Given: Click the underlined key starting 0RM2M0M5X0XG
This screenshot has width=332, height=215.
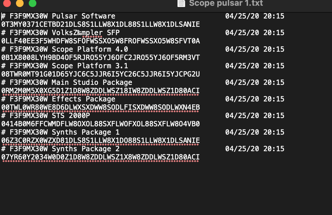Looking at the screenshot, I should 101,91.
